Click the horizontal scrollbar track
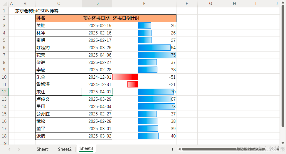This screenshot has width=286, height=154. coord(229,149)
